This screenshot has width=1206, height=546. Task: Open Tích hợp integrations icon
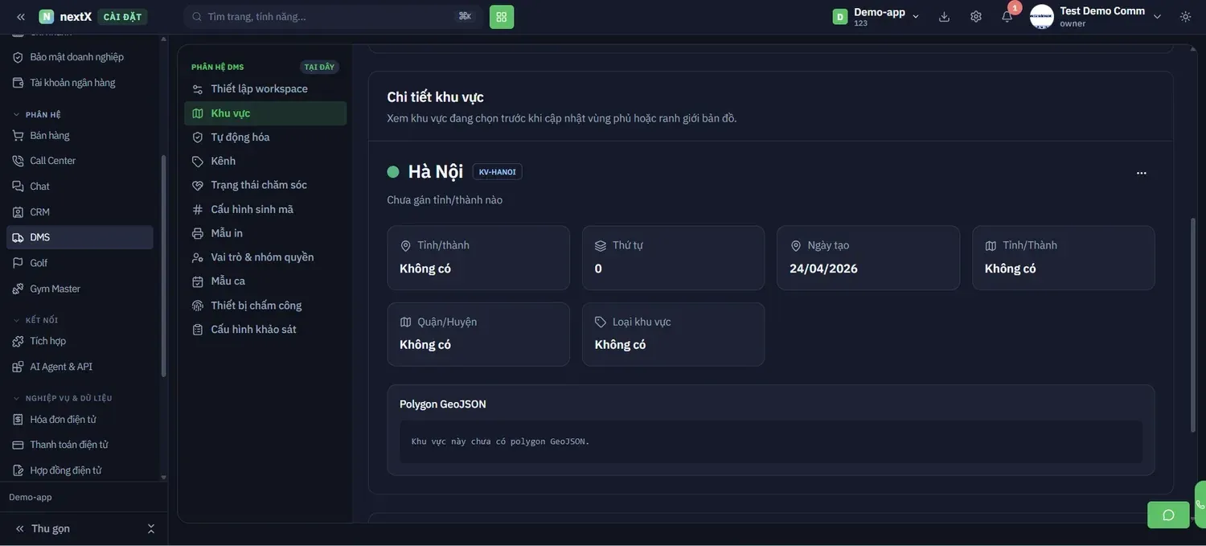(18, 341)
